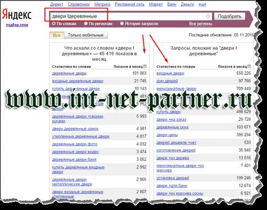Open 'изготовление дверей' similar query
This screenshot has width=267, height=210.
pyautogui.click(x=176, y=150)
